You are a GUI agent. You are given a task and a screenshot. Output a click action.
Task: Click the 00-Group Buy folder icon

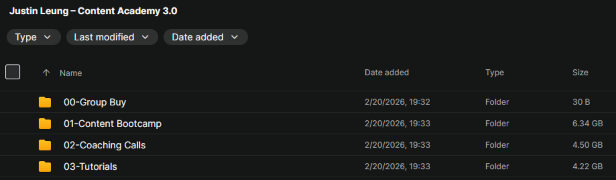pyautogui.click(x=45, y=102)
